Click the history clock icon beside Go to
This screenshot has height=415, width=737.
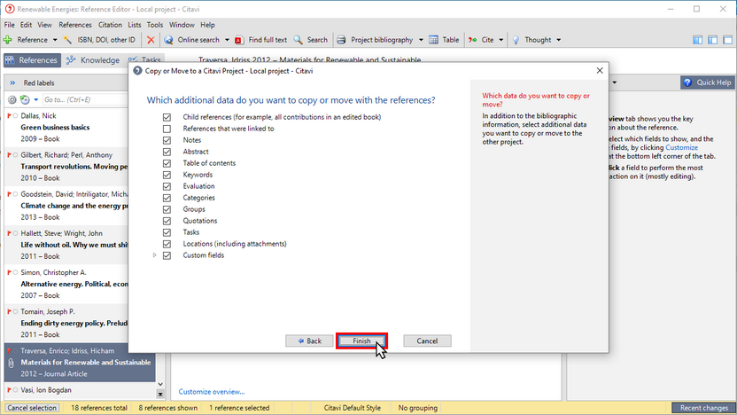coord(25,99)
